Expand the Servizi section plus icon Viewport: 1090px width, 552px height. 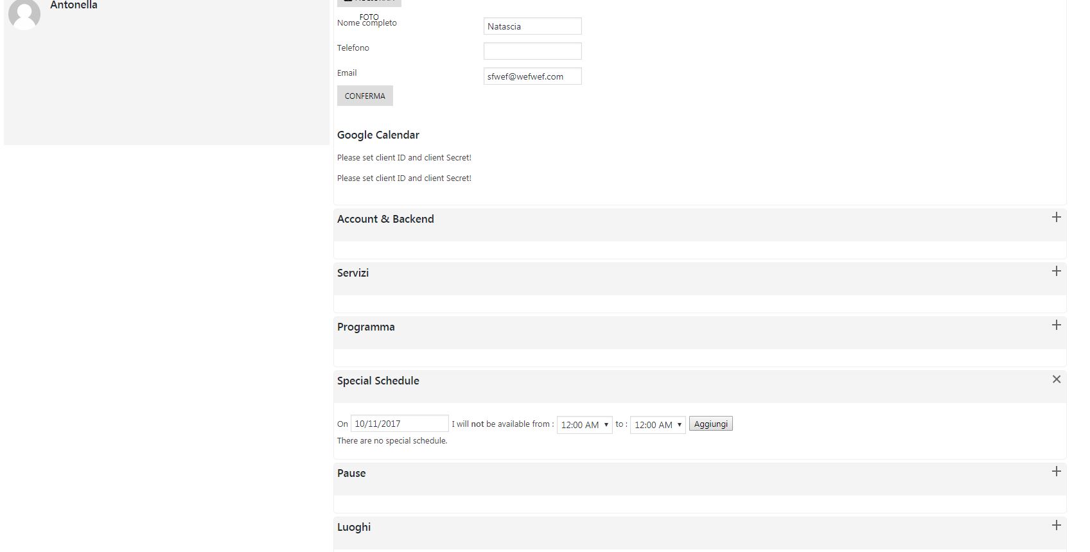coord(1056,272)
